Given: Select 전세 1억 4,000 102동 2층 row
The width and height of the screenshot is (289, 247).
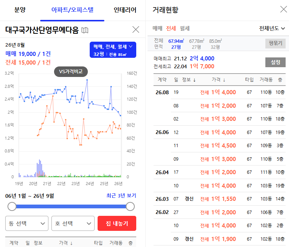Looking at the screenshot, I should (228, 226).
